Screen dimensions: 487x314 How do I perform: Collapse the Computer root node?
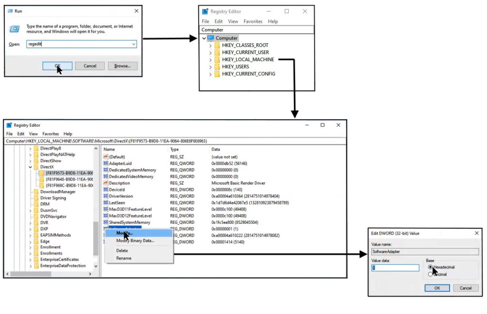(x=204, y=38)
